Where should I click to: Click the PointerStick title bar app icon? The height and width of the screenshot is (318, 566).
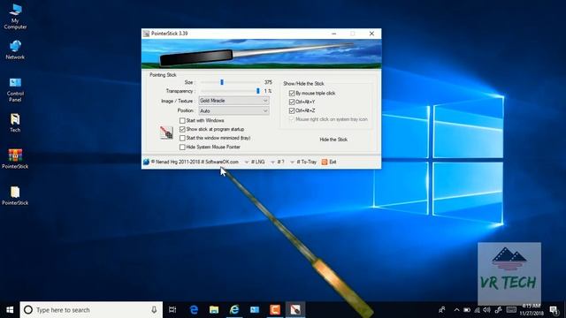click(x=146, y=34)
